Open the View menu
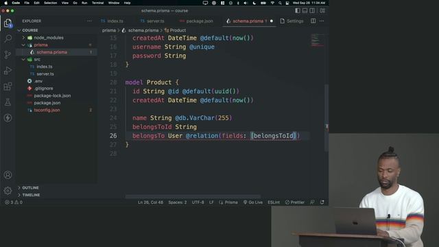The image size is (439, 247). pos(65,3)
